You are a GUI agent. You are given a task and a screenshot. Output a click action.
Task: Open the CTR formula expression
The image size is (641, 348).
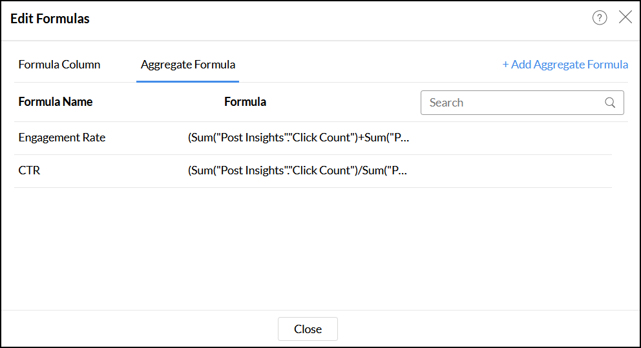pyautogui.click(x=298, y=171)
